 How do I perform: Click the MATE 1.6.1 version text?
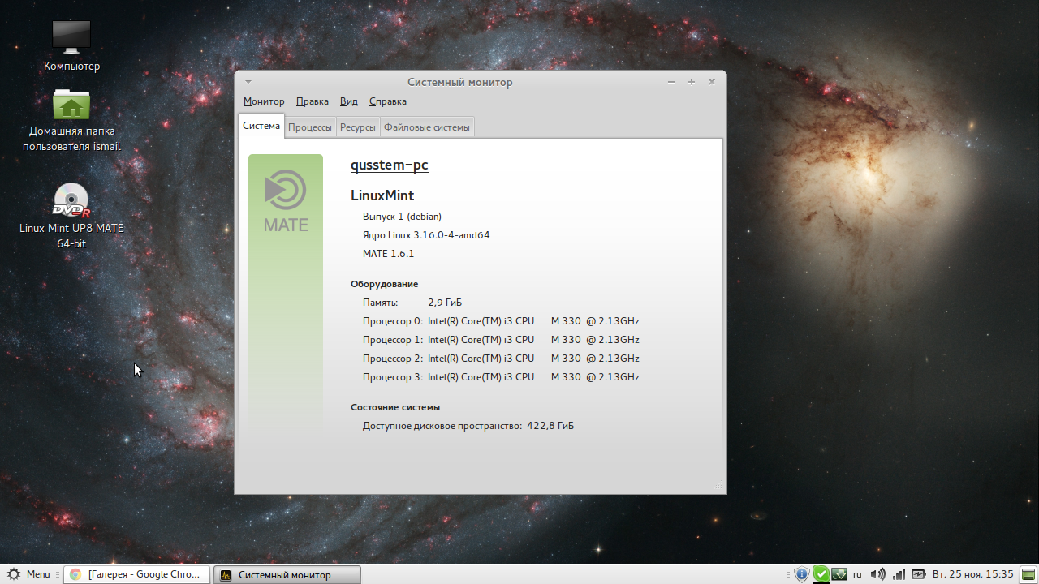[388, 254]
